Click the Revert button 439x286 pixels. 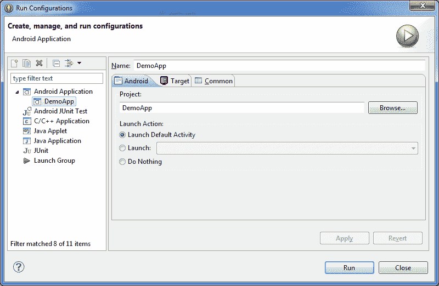pos(397,238)
